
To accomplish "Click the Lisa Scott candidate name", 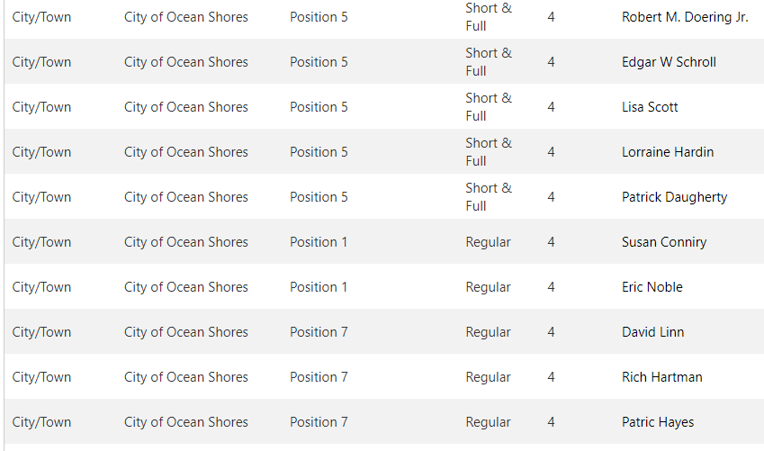I will 650,107.
